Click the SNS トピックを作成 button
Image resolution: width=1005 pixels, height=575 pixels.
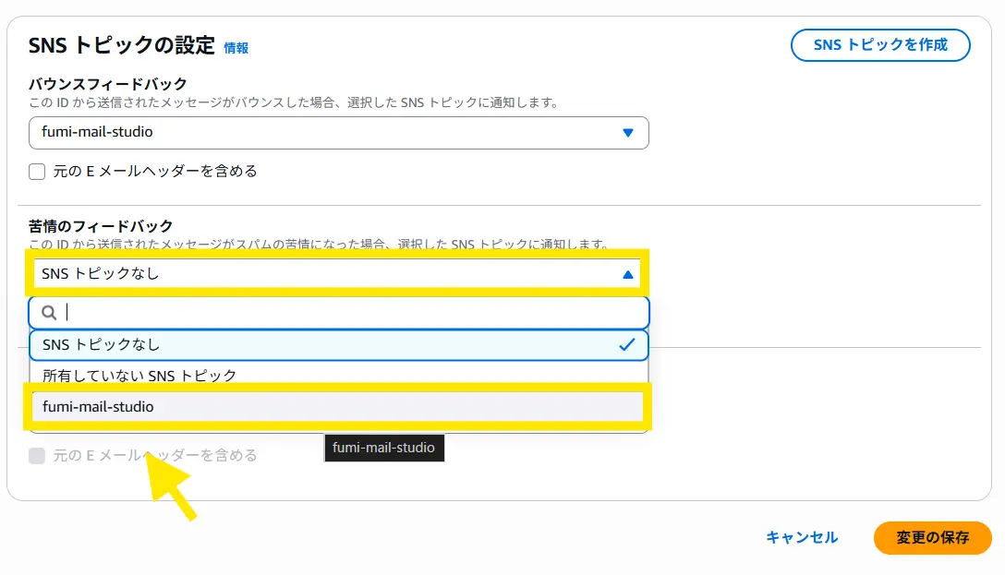click(x=879, y=45)
